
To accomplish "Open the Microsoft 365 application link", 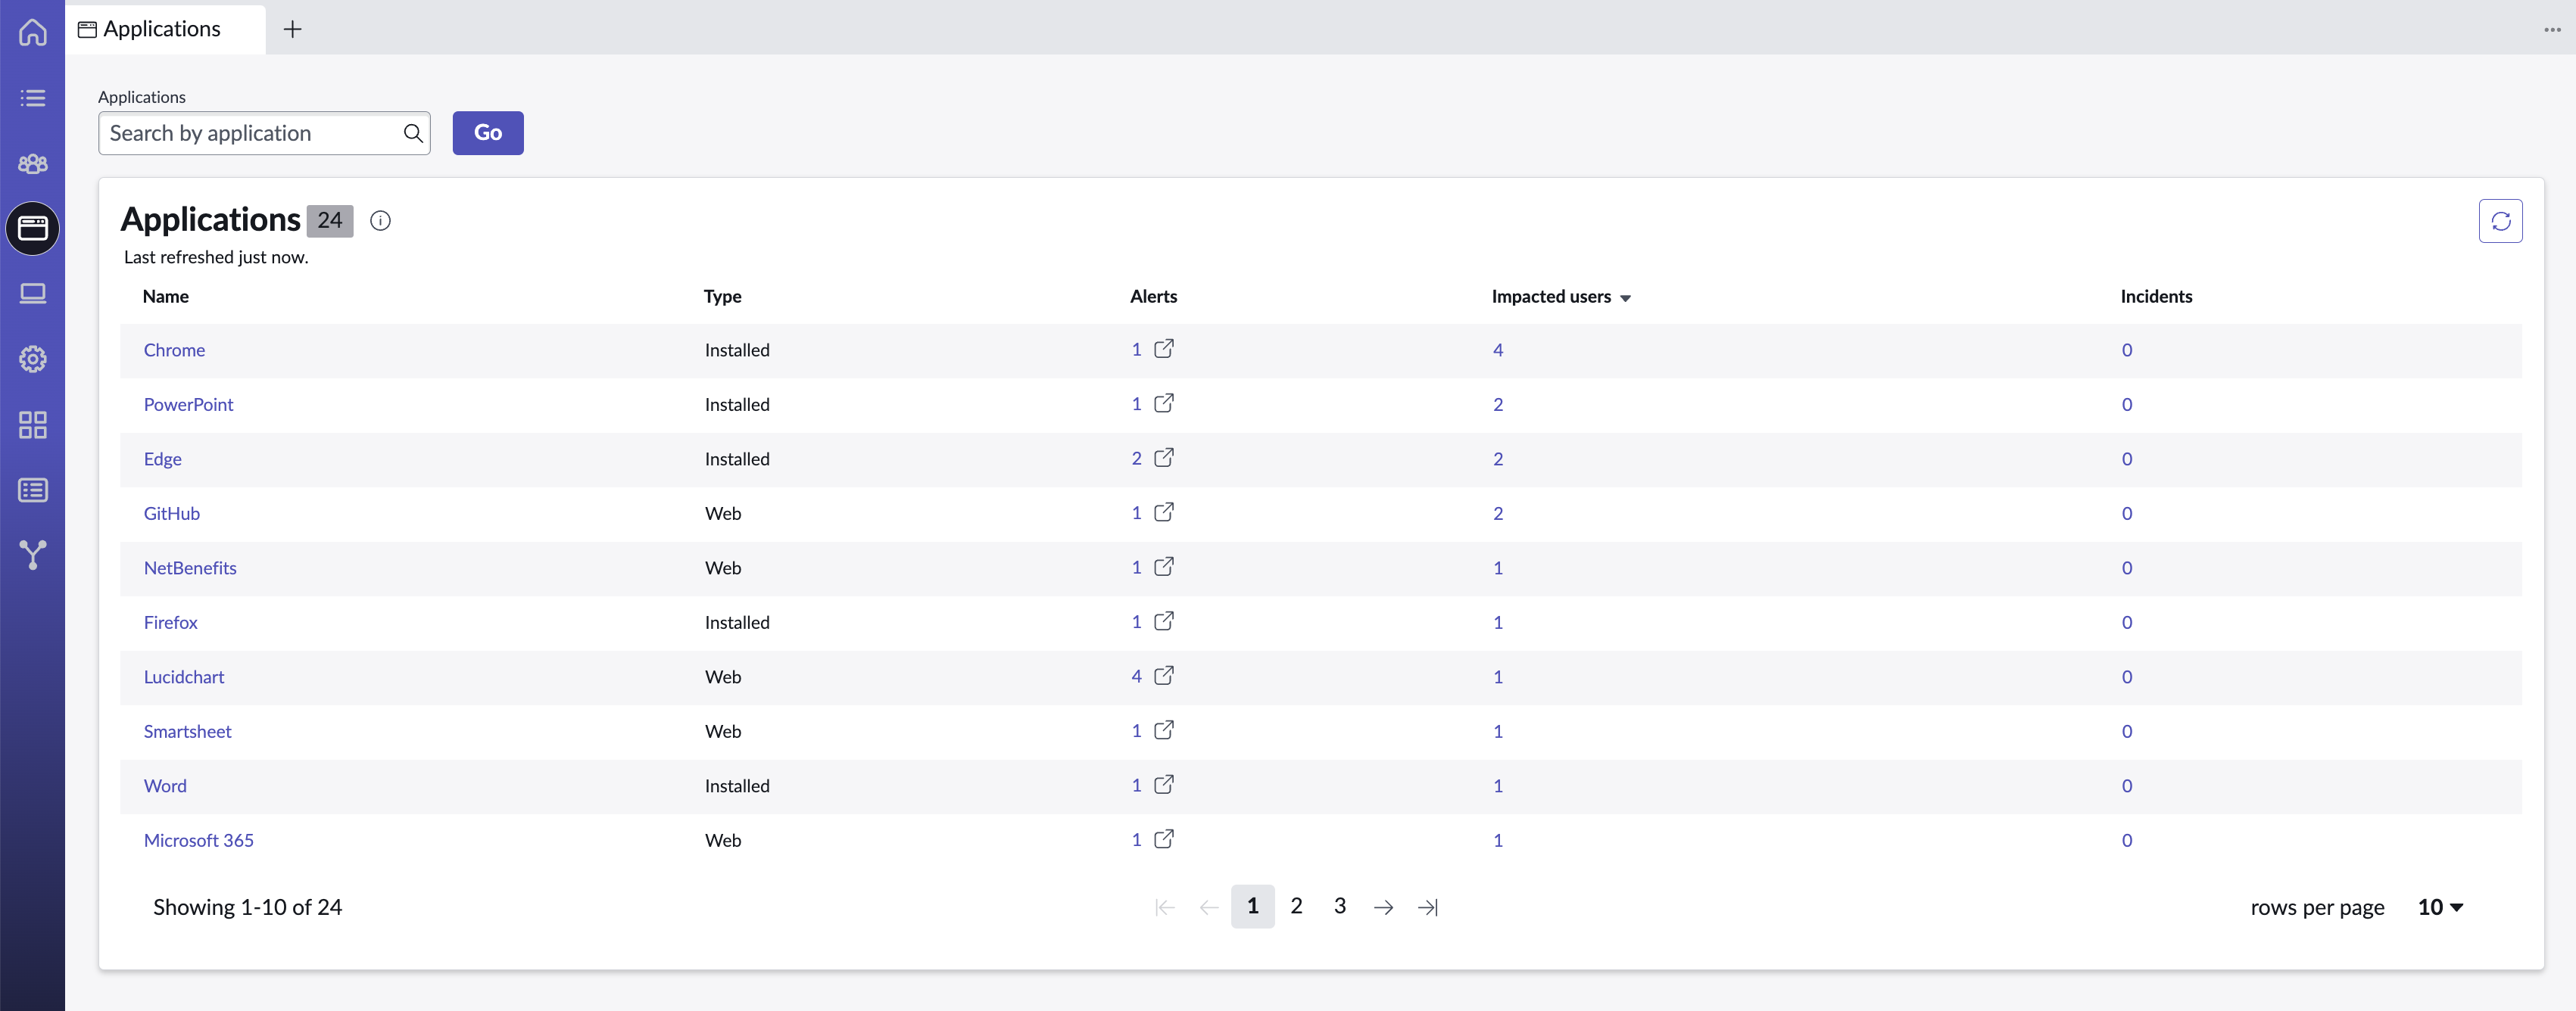I will (x=198, y=840).
